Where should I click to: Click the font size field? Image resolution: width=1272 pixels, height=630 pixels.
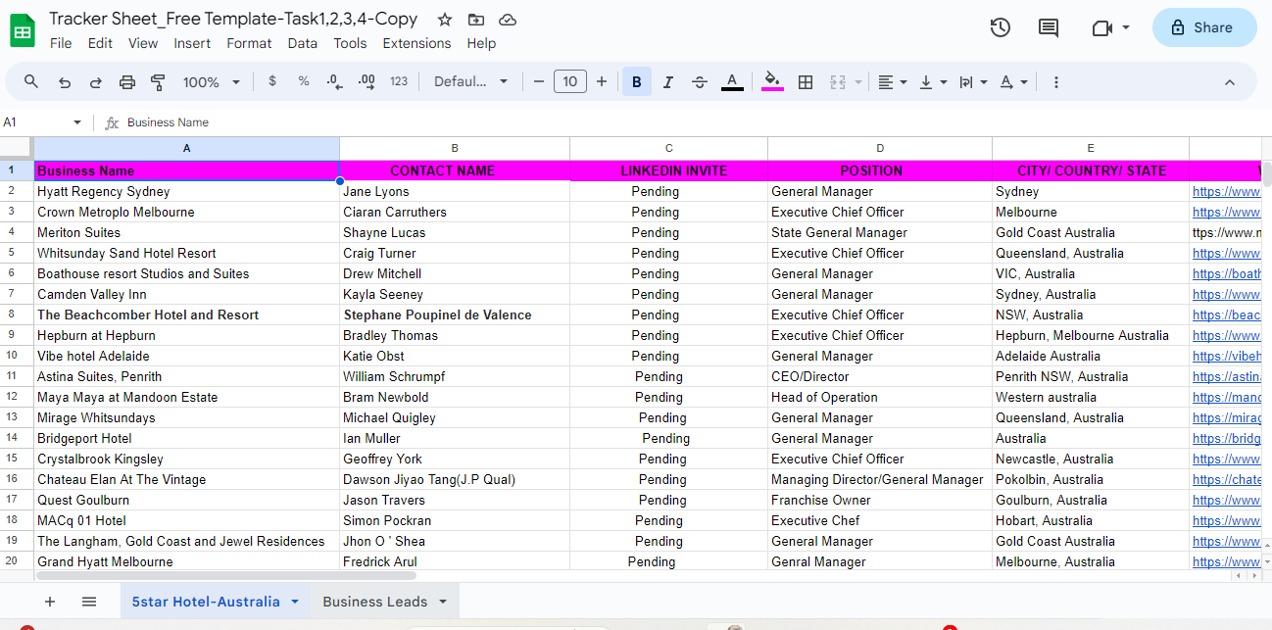[570, 82]
